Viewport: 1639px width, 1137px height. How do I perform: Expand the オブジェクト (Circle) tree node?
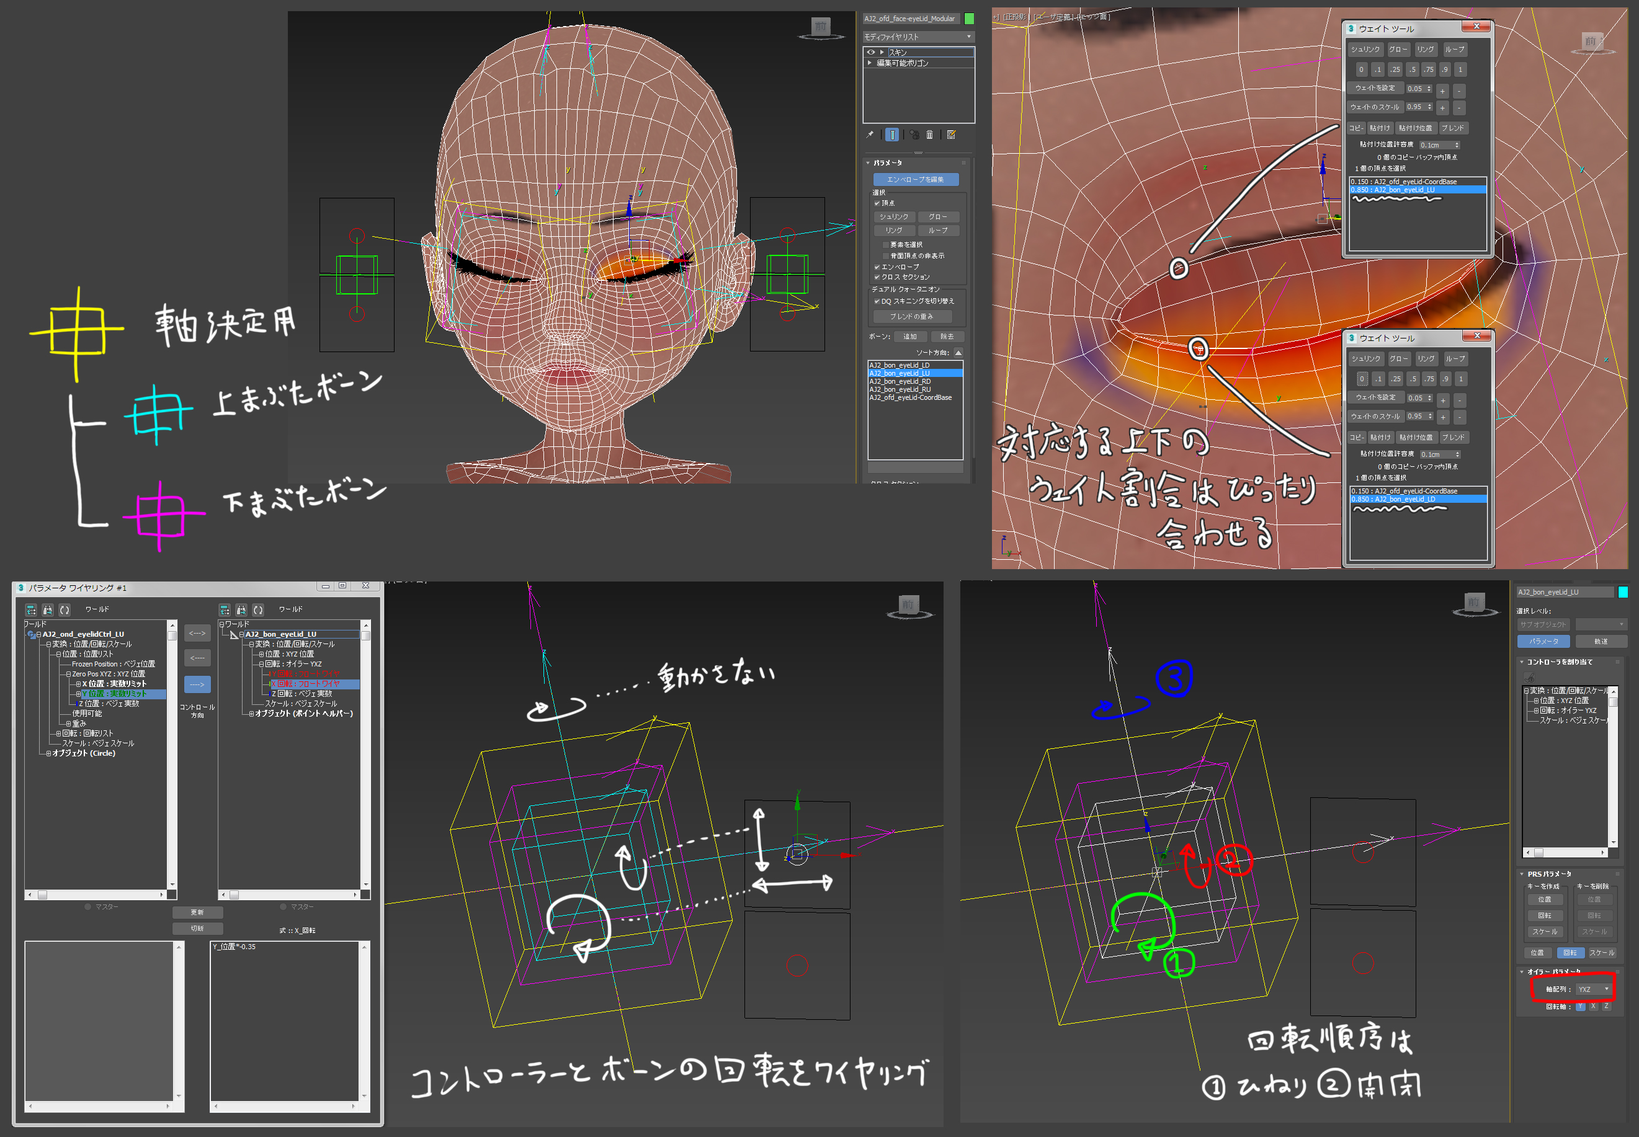click(48, 753)
